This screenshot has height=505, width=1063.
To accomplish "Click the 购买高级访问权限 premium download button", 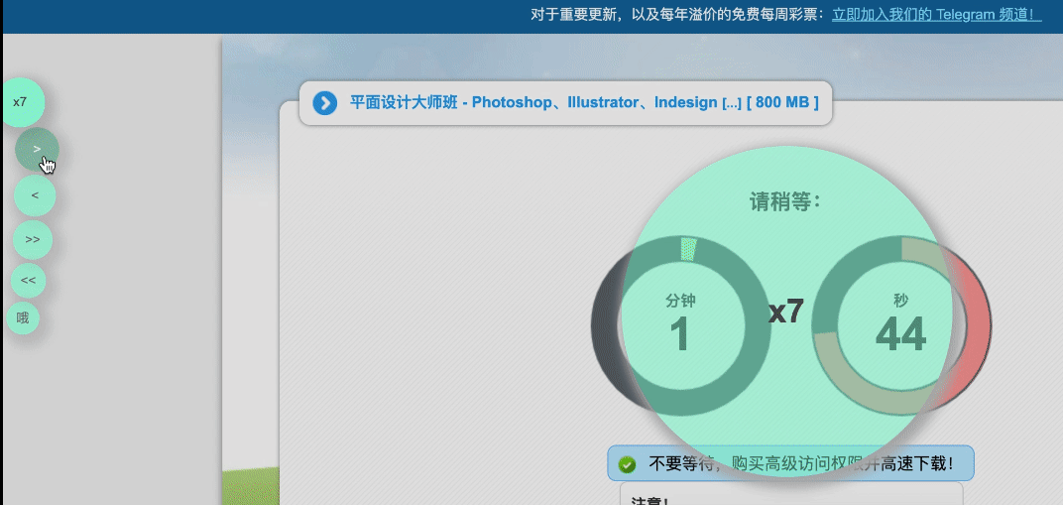I will click(801, 463).
